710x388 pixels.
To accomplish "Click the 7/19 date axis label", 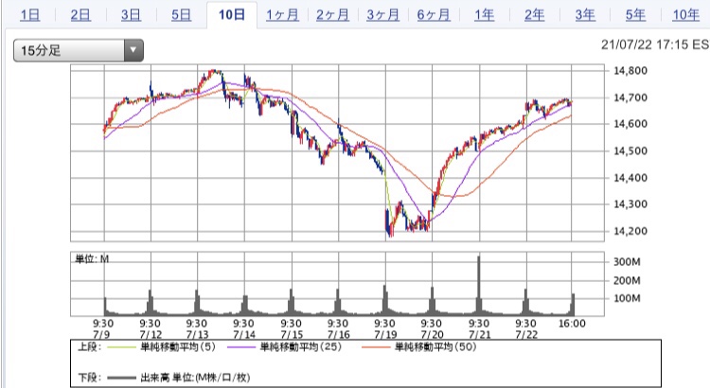I will tap(385, 335).
